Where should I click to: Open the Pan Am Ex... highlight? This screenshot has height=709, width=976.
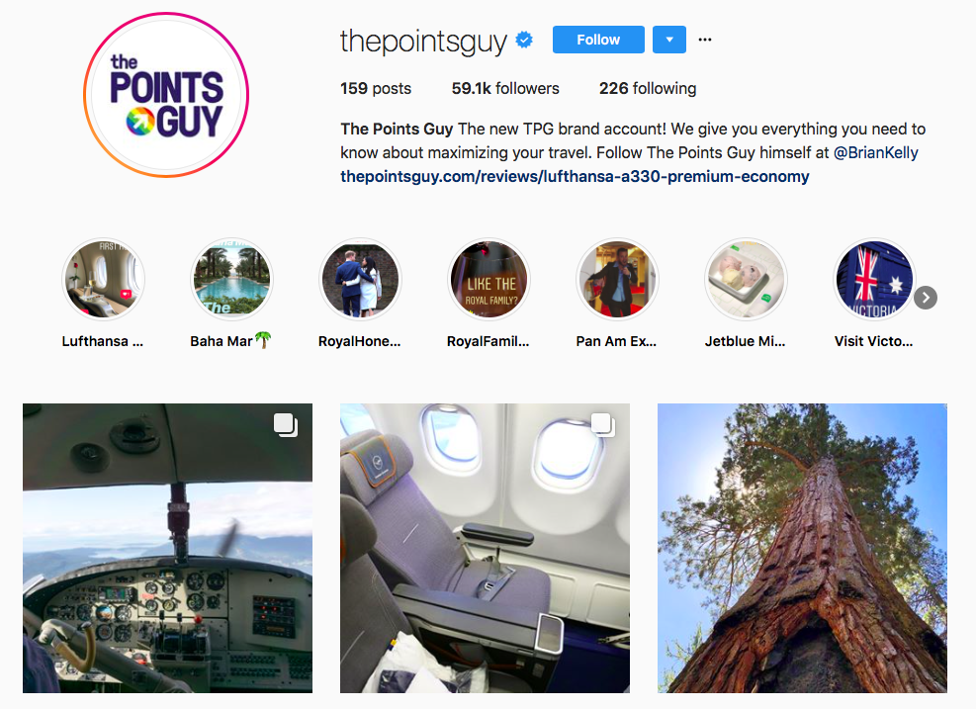point(617,279)
